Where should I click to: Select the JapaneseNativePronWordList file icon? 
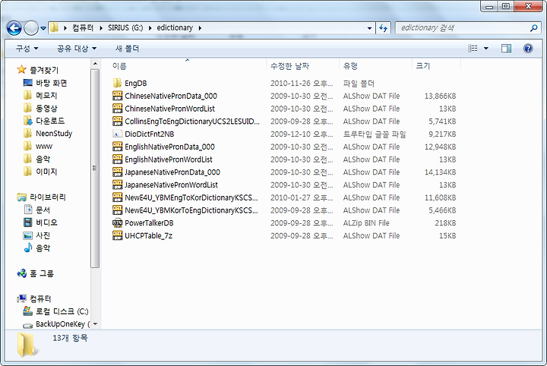coord(117,185)
